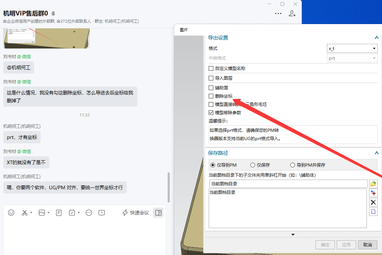Open the emoji picker in chat toolbar

click(11, 213)
